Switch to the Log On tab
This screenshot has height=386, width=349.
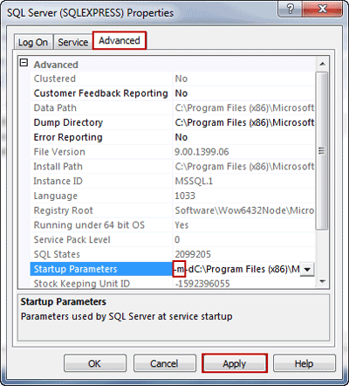pyautogui.click(x=33, y=42)
